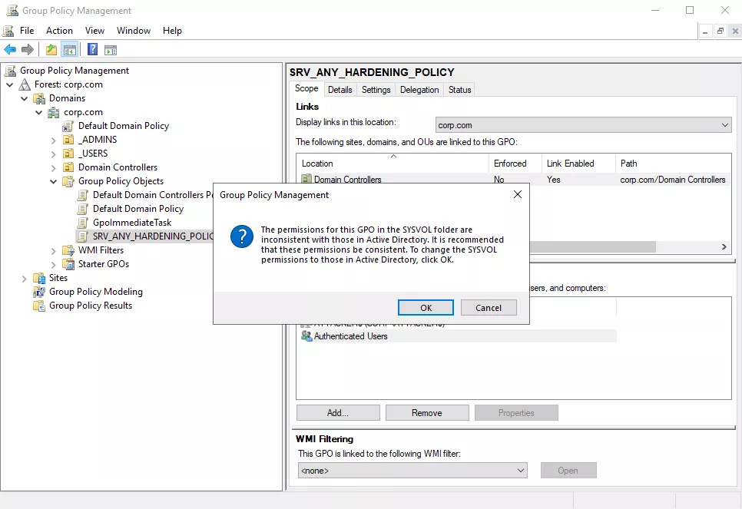Viewport: 742px width, 509px height.
Task: Expand the Sites node
Action: click(x=24, y=279)
